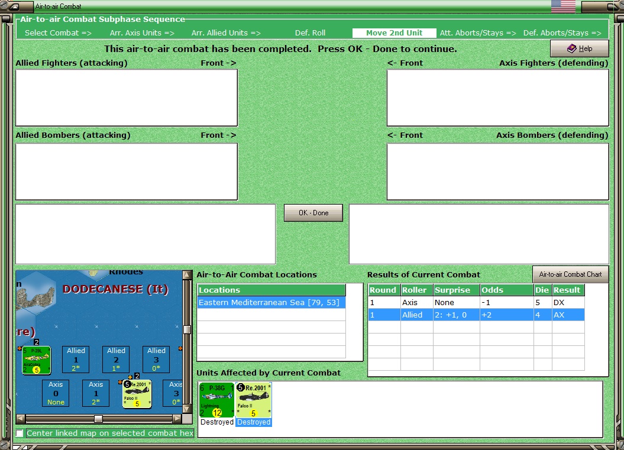Click the map scroll-up arrow
624x450 pixels.
click(187, 275)
